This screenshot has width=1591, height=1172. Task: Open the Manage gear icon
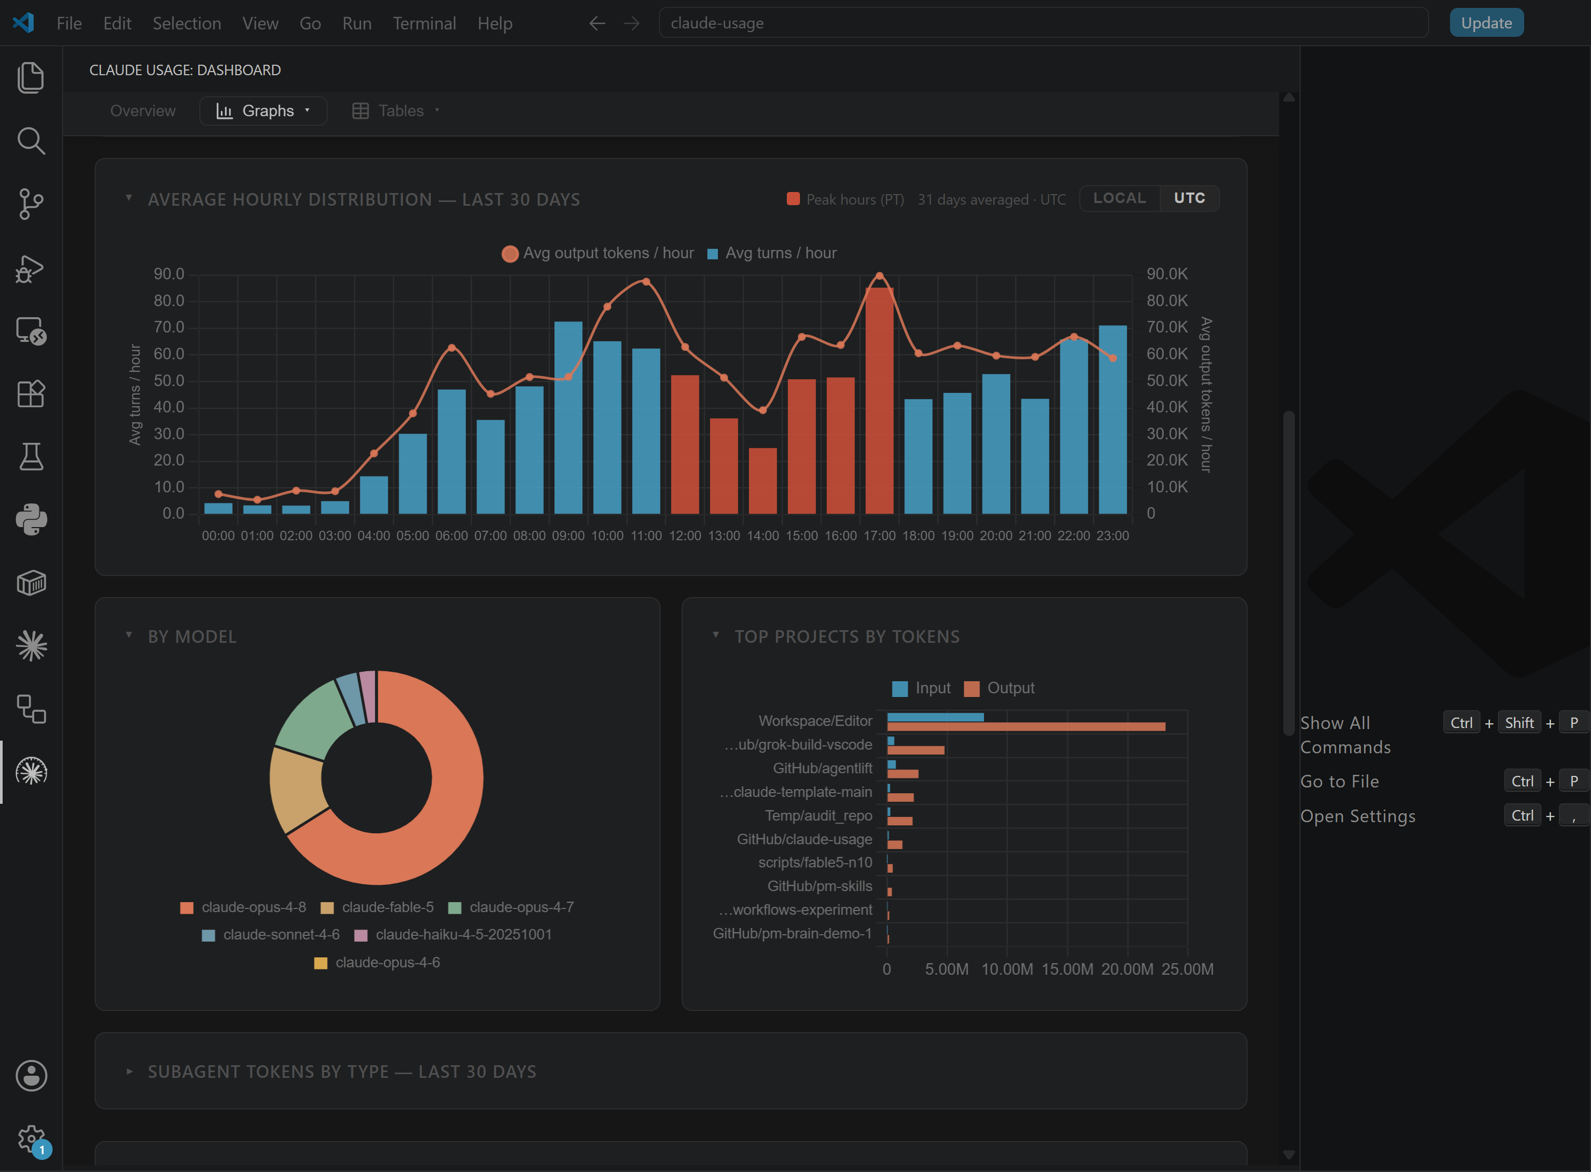[31, 1139]
